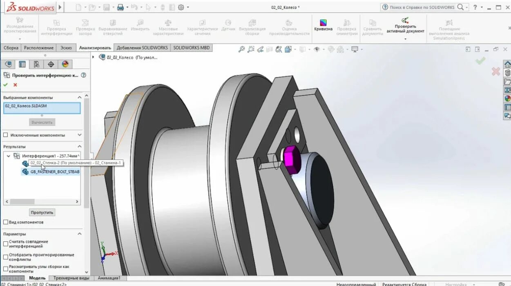Open Анимация1 bottom tab
The image size is (511, 286).
coord(109,278)
